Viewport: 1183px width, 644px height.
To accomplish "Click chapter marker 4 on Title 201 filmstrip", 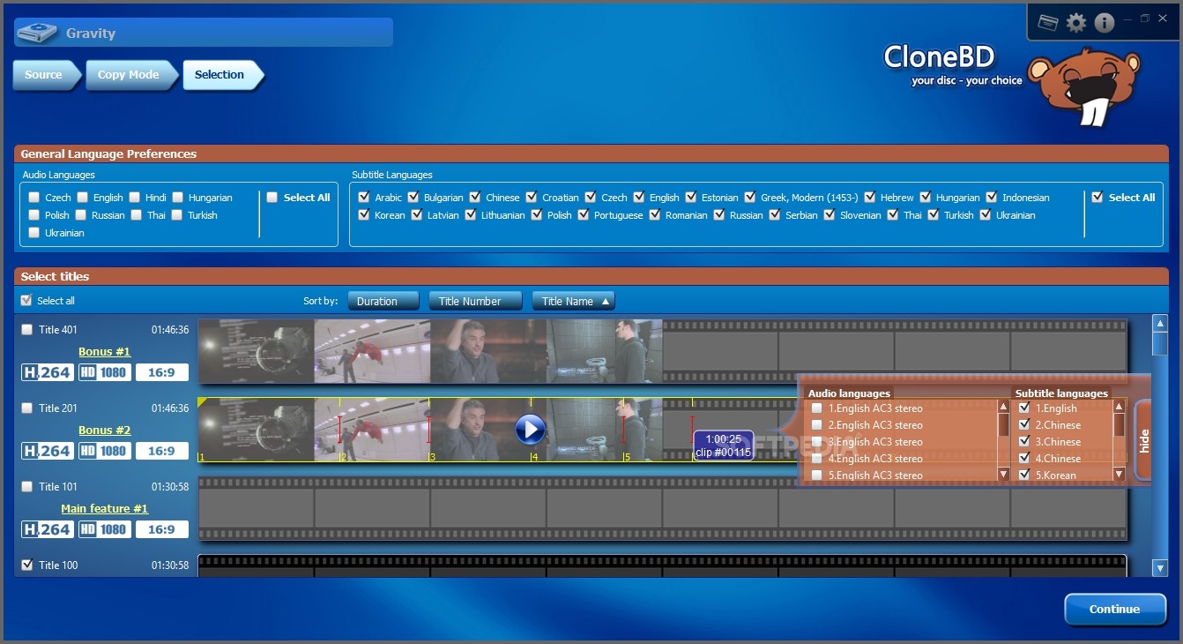I will click(x=534, y=457).
